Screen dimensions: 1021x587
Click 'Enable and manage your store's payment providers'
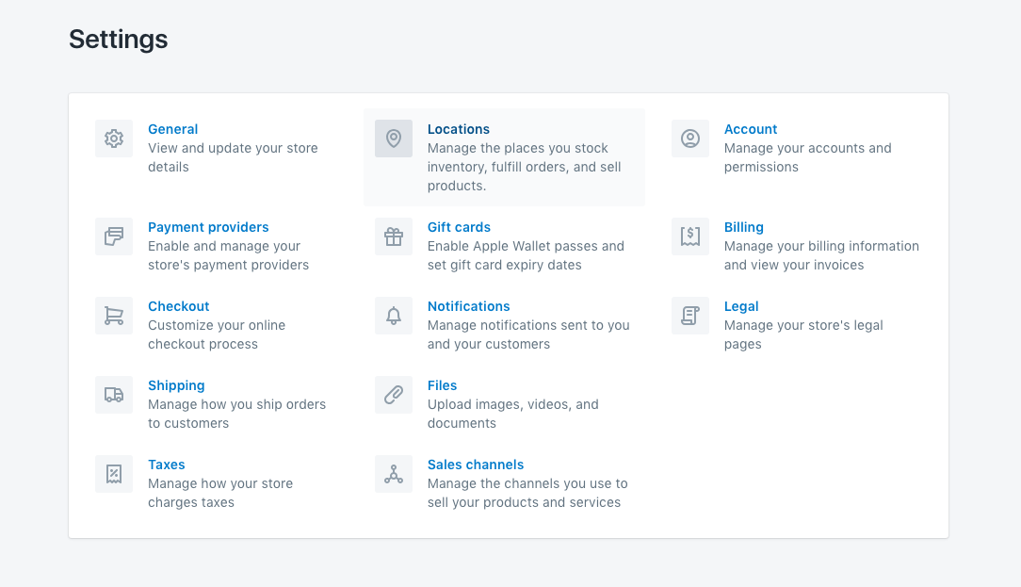(229, 255)
